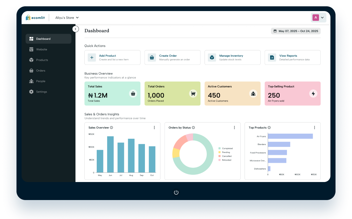Click the "Quick Actions" heading

coord(95,46)
